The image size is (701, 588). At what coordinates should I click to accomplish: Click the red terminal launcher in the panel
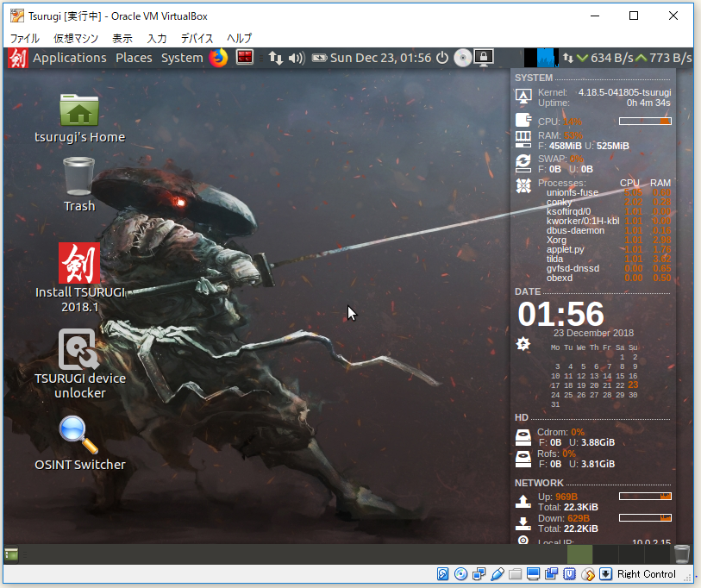pos(245,57)
